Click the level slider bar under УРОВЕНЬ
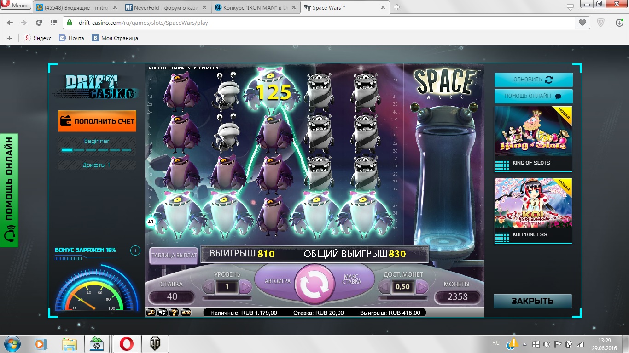The image size is (629, 353). (x=227, y=298)
